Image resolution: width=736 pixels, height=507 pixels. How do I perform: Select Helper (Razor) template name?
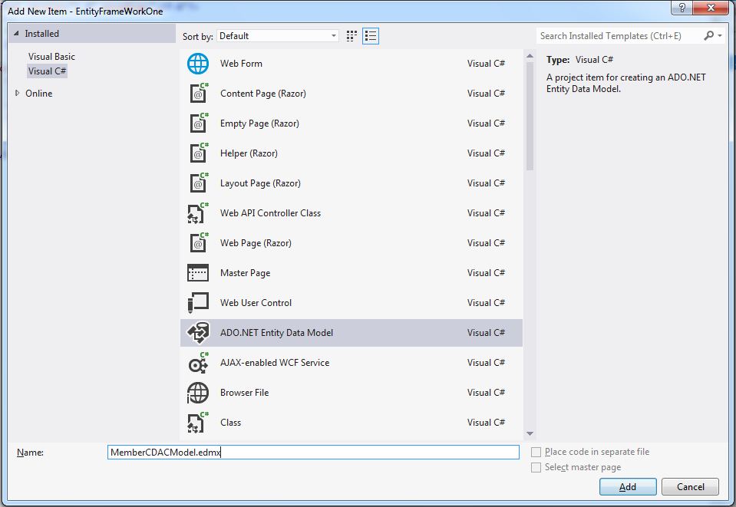click(249, 154)
